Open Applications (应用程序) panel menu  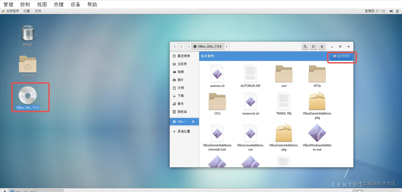point(11,11)
